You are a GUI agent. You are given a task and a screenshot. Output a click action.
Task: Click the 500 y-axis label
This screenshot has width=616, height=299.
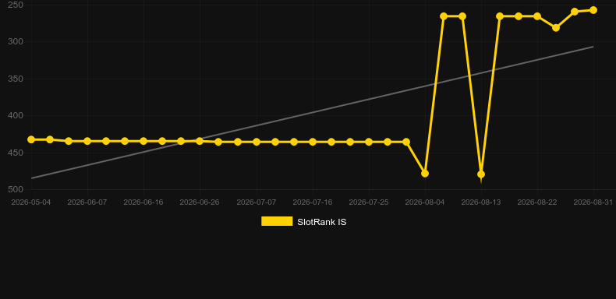(16, 189)
